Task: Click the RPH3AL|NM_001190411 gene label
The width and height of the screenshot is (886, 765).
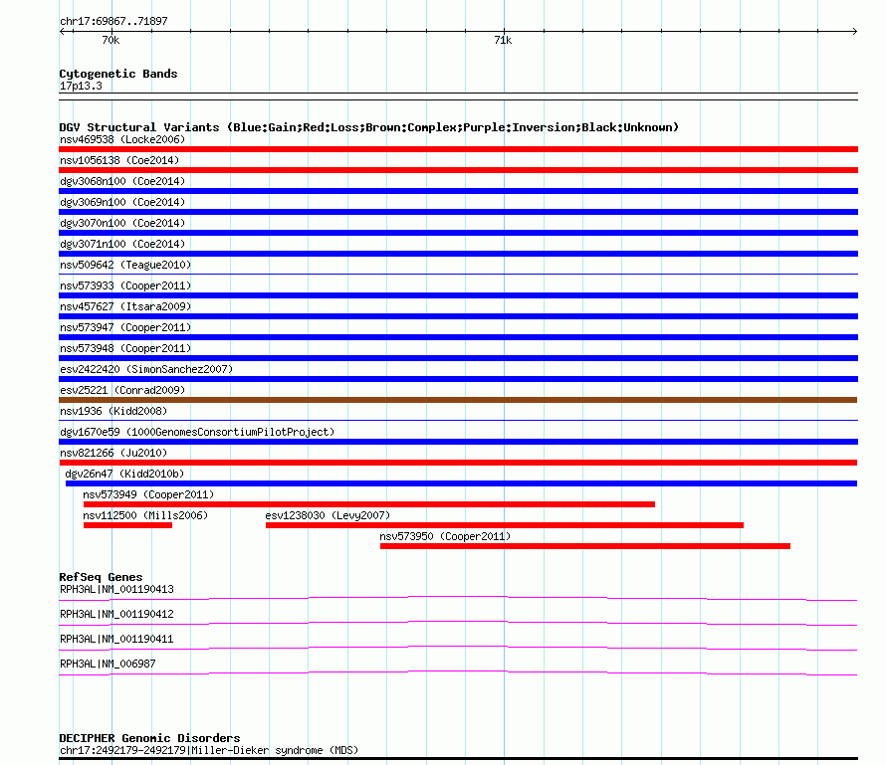Action: [116, 639]
